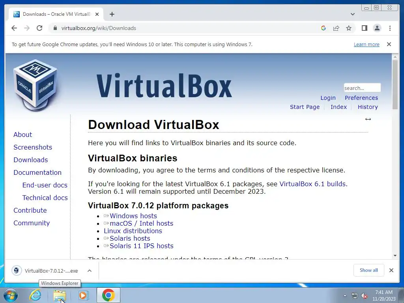The height and width of the screenshot is (303, 404).
Task: Bookmark this page with the star
Action: click(349, 28)
